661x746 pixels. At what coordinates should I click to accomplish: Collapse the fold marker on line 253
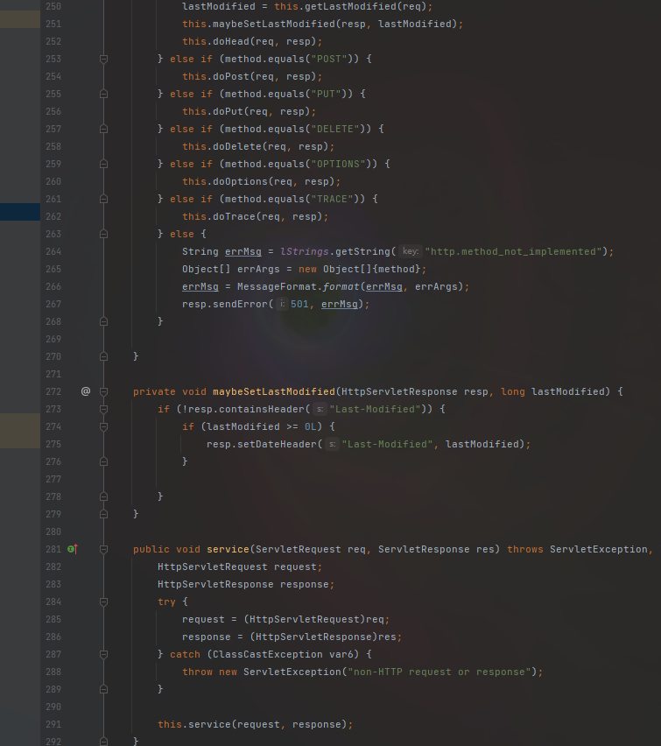103,59
